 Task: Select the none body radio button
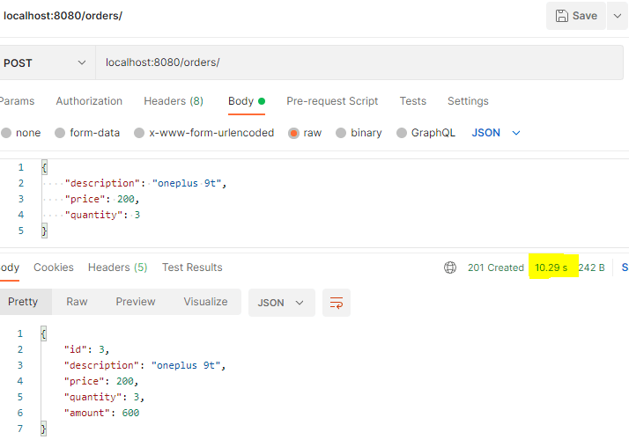tap(7, 133)
